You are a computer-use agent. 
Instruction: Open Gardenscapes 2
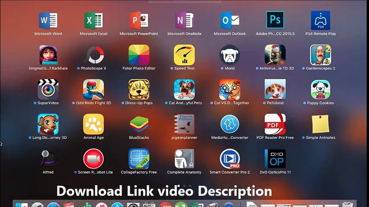321,55
